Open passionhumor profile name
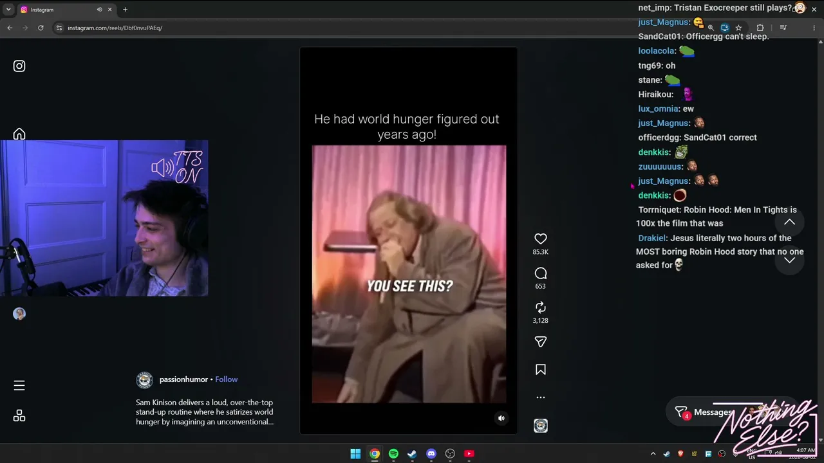 (183, 379)
